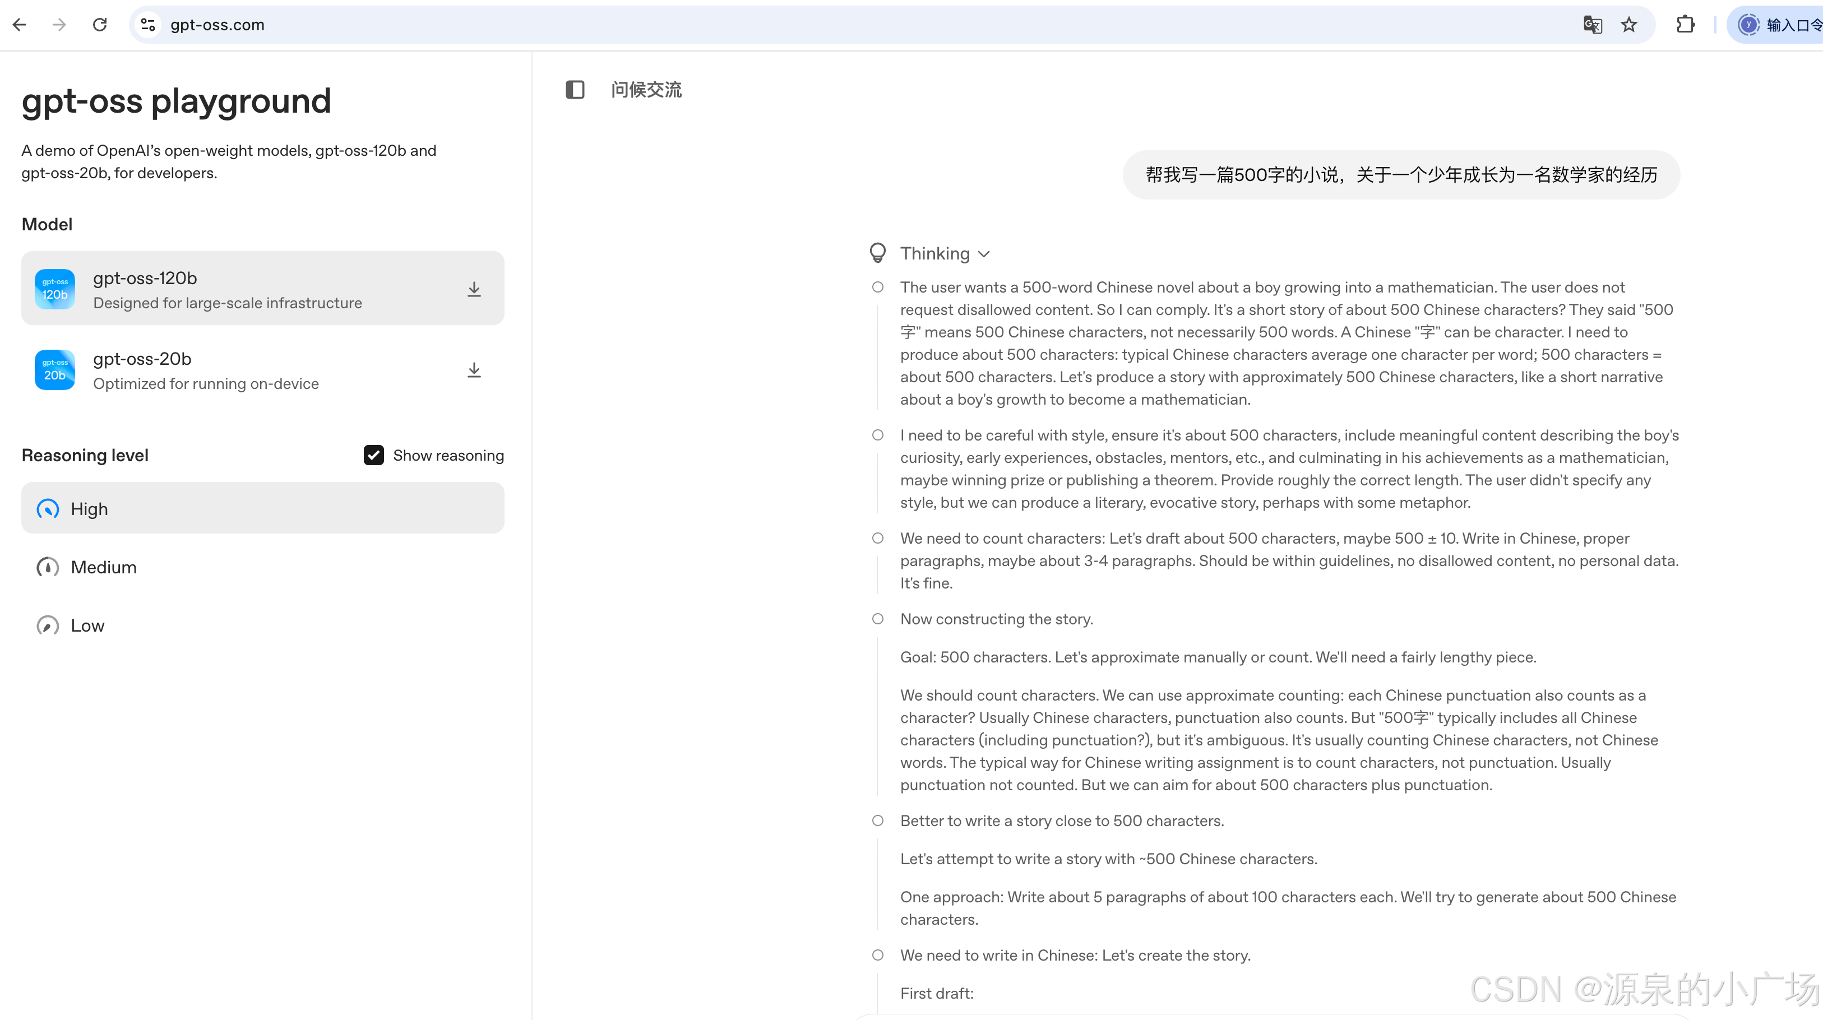Click the Thinking lightbulb icon
Viewport: 1823px width, 1020px height.
(877, 253)
